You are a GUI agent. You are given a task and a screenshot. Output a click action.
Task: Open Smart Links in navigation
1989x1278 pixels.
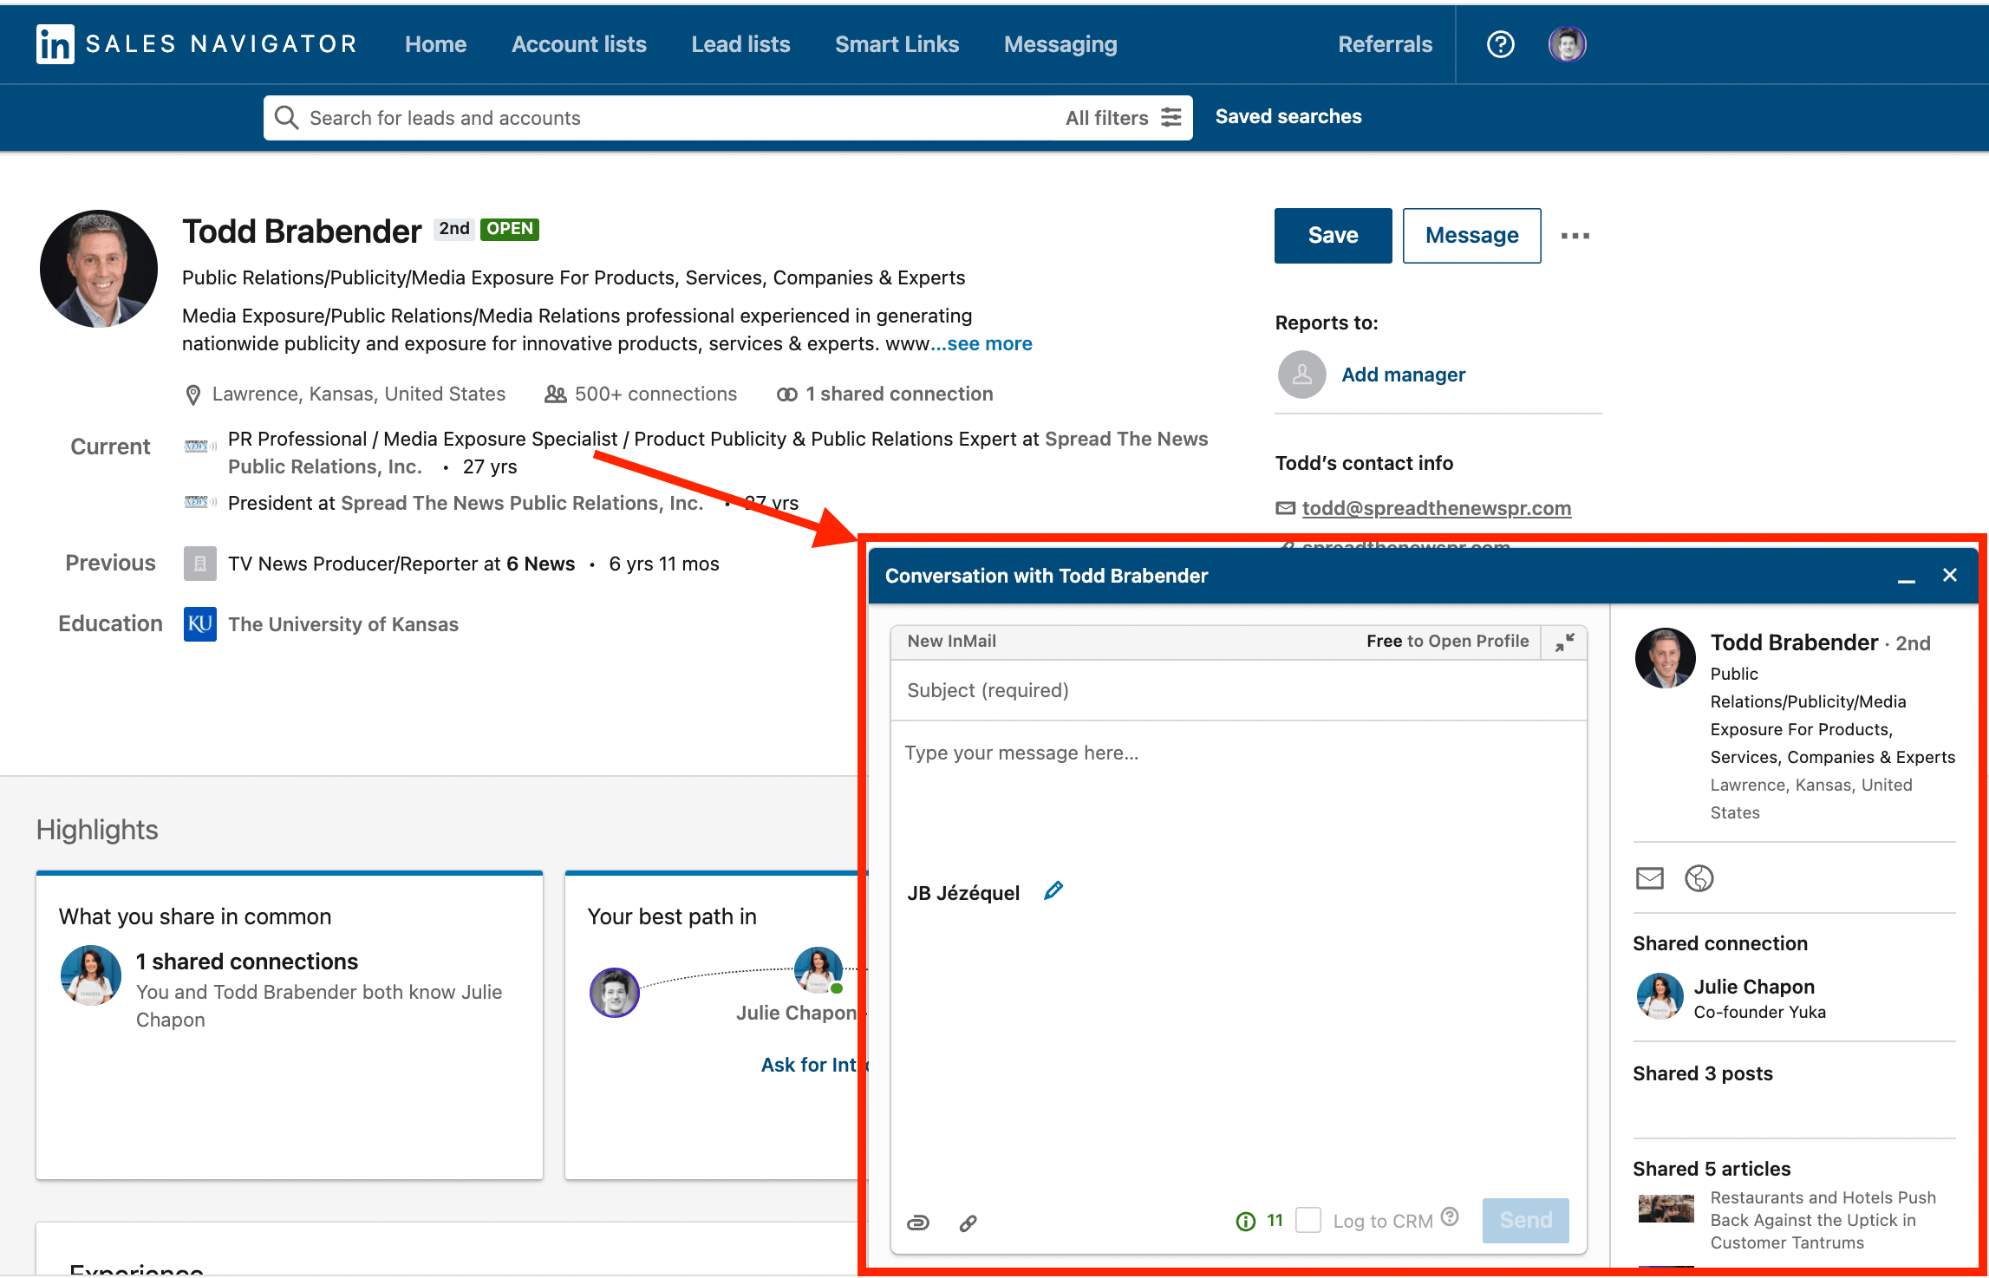(x=897, y=44)
